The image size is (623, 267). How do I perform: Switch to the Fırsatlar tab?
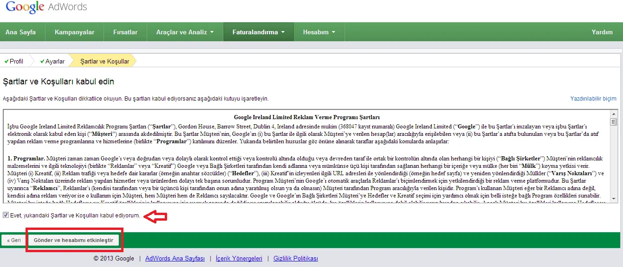coord(125,32)
